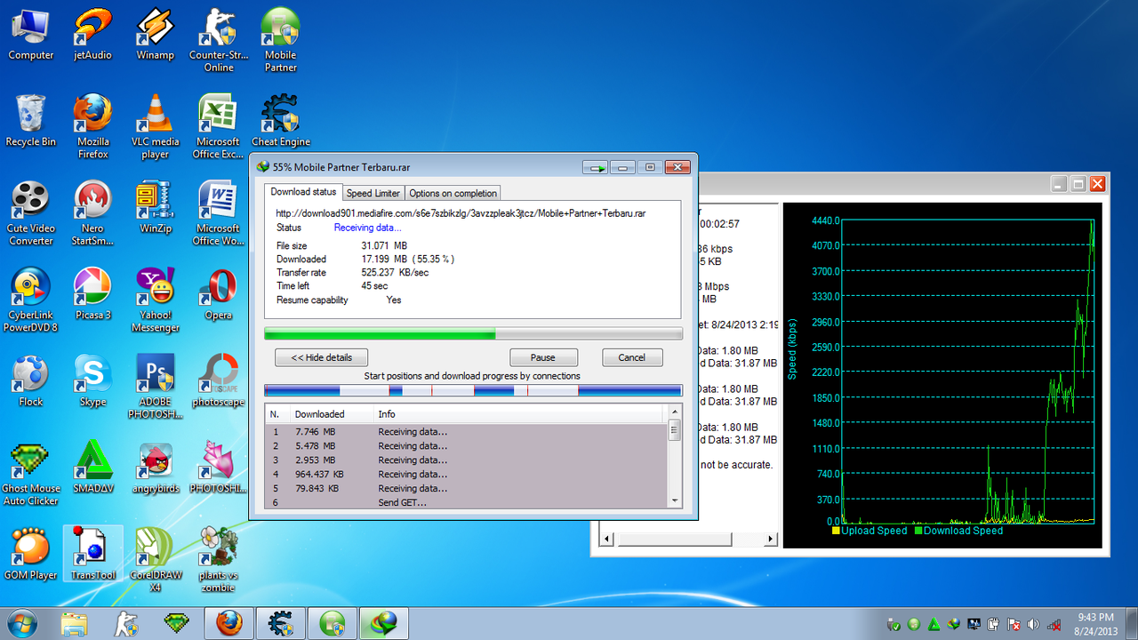This screenshot has width=1138, height=640.
Task: Select CyberLink PowerDVD 8 desktop icon
Action: click(31, 300)
